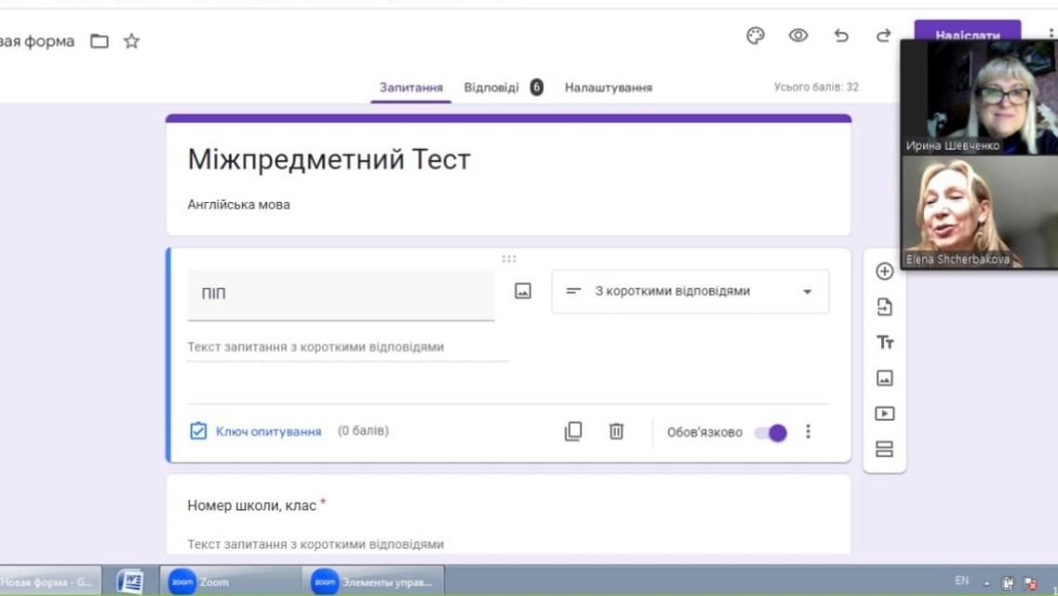This screenshot has width=1058, height=596.
Task: Open the theme customization palette icon
Action: 755,35
